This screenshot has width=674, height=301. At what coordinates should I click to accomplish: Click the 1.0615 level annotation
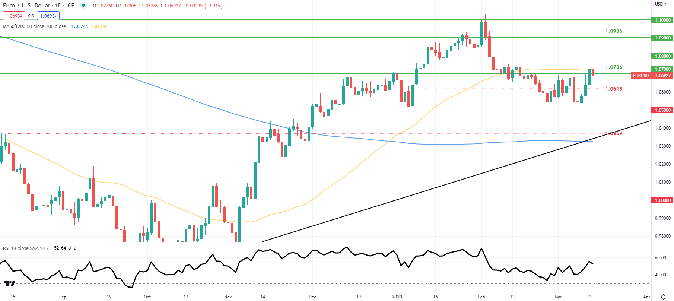point(614,89)
